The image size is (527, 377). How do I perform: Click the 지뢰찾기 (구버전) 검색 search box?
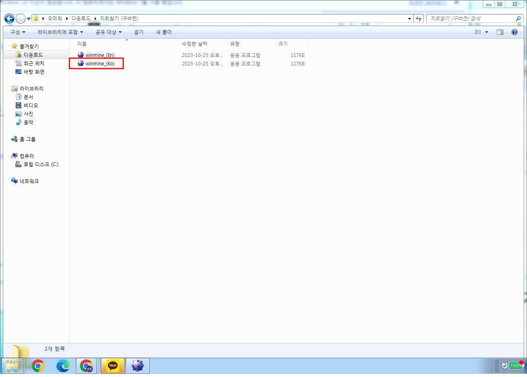pyautogui.click(x=472, y=18)
